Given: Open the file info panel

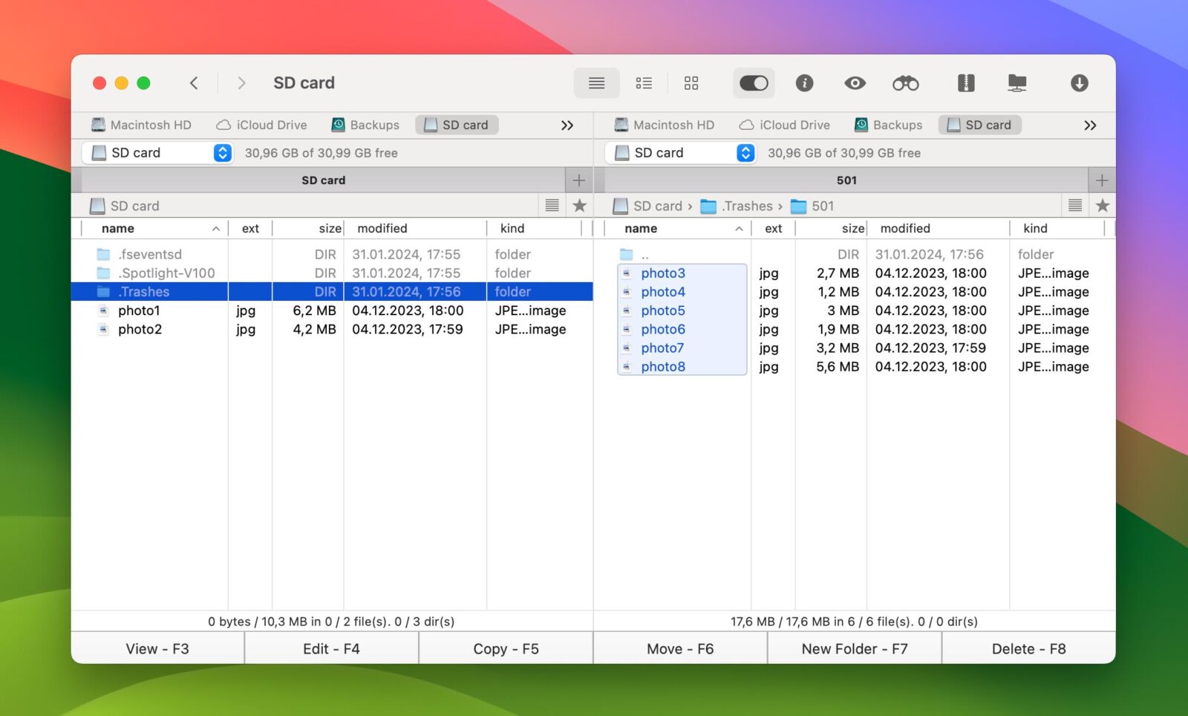Looking at the screenshot, I should point(804,83).
